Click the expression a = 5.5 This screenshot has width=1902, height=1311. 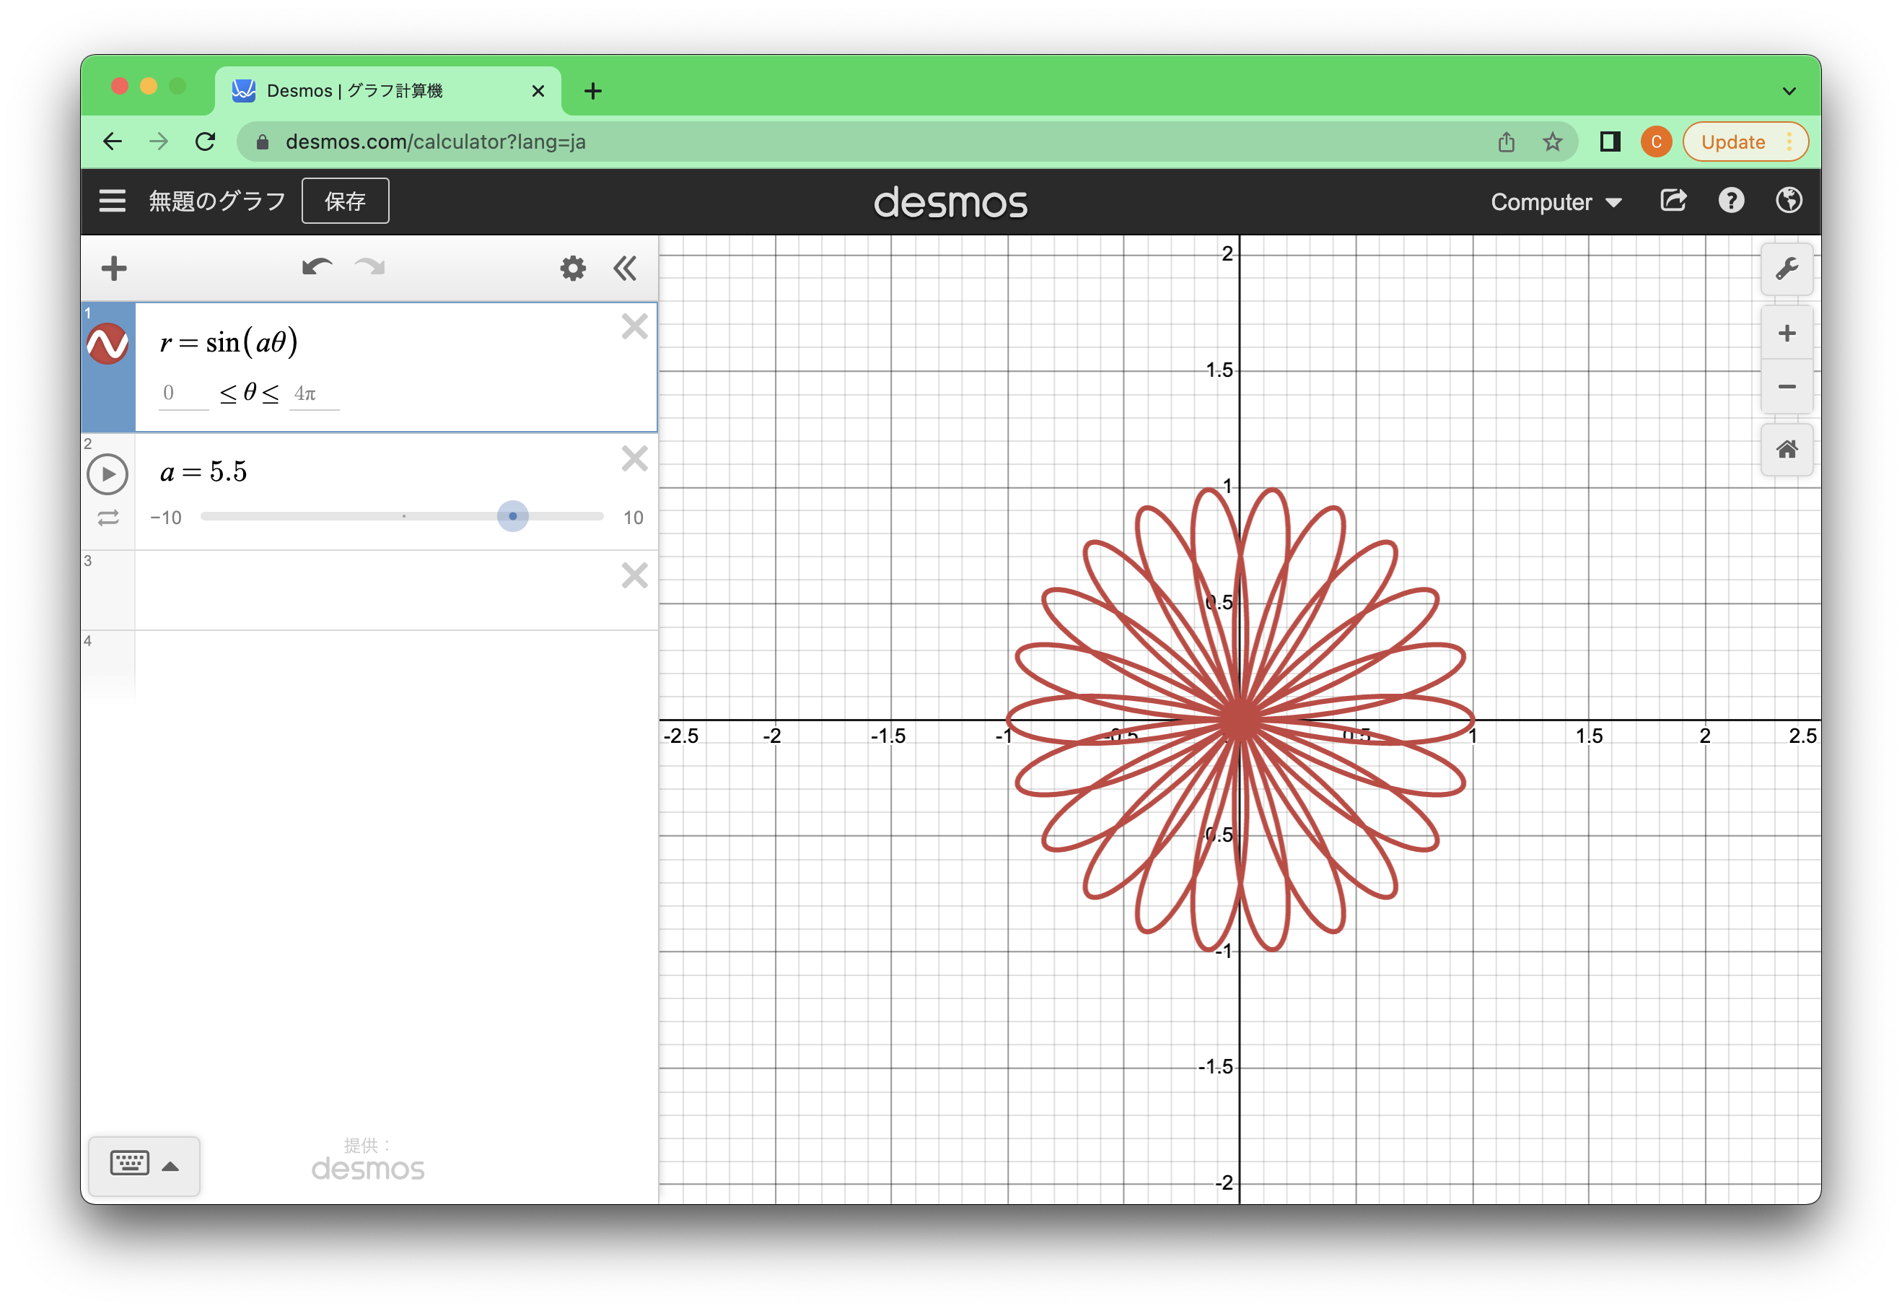coord(203,471)
